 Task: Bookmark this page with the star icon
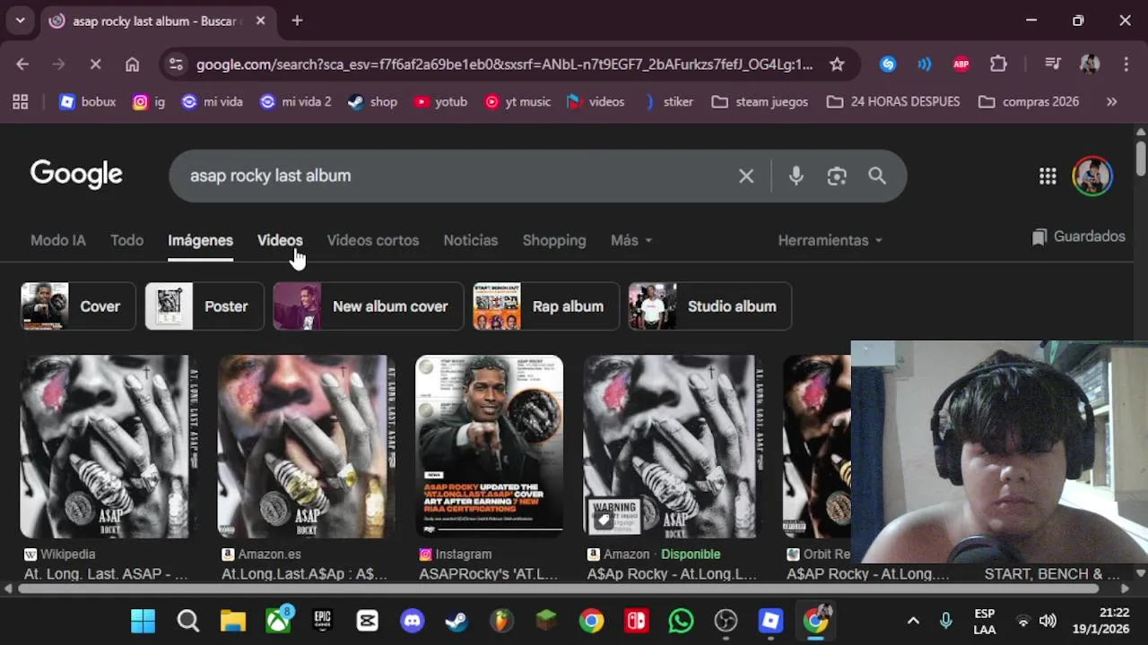pyautogui.click(x=837, y=64)
